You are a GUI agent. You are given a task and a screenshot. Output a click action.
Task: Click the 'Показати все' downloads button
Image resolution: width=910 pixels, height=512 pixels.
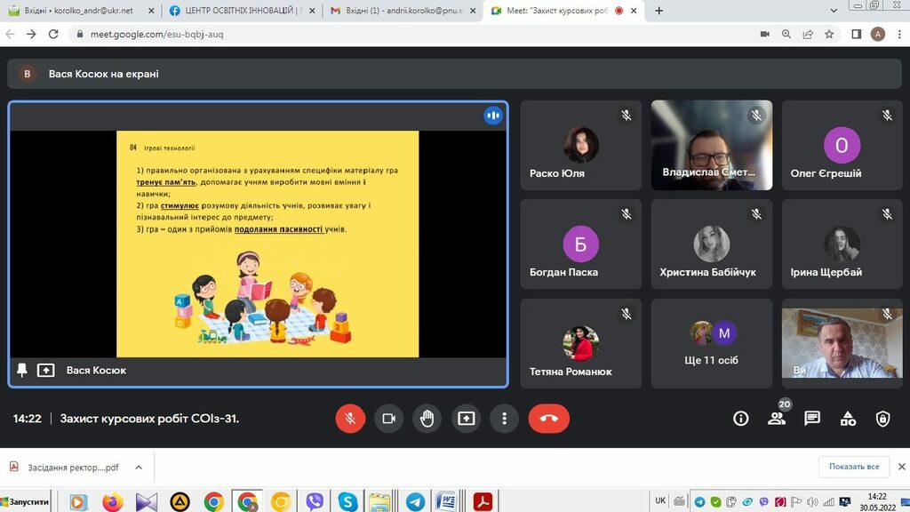point(854,467)
